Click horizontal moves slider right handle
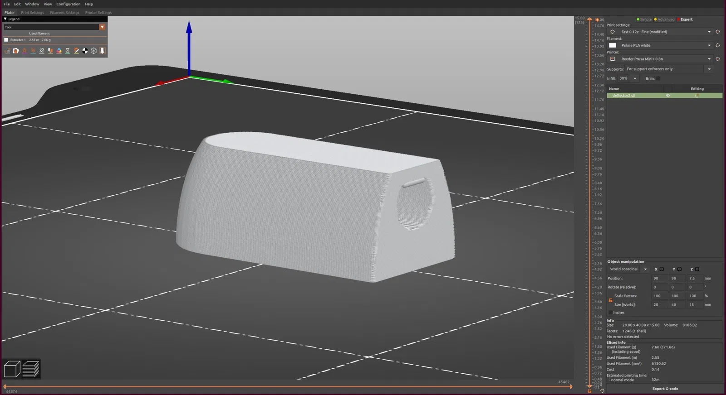Image resolution: width=726 pixels, height=395 pixels. click(571, 386)
